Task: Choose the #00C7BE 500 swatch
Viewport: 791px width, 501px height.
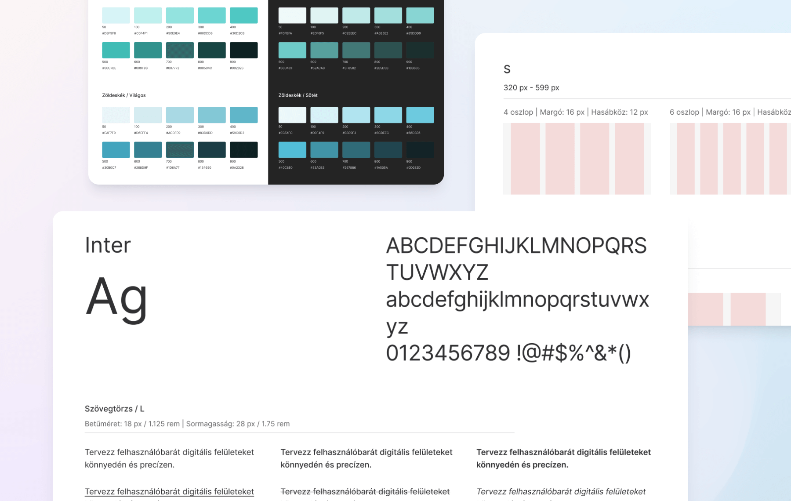Action: click(x=116, y=50)
